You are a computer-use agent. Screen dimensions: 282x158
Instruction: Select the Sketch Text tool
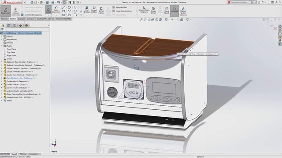[81, 11]
